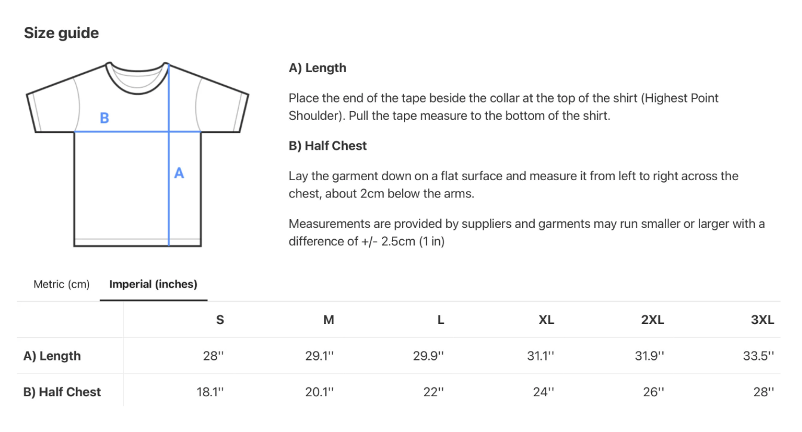Click the XL size column header
The width and height of the screenshot is (802, 432).
click(x=546, y=320)
